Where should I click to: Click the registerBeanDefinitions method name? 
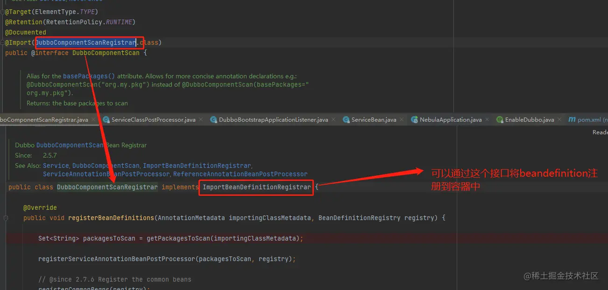[x=111, y=218]
